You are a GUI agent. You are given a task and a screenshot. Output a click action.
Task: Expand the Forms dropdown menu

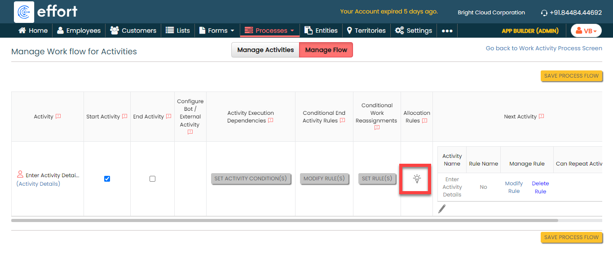pyautogui.click(x=216, y=31)
